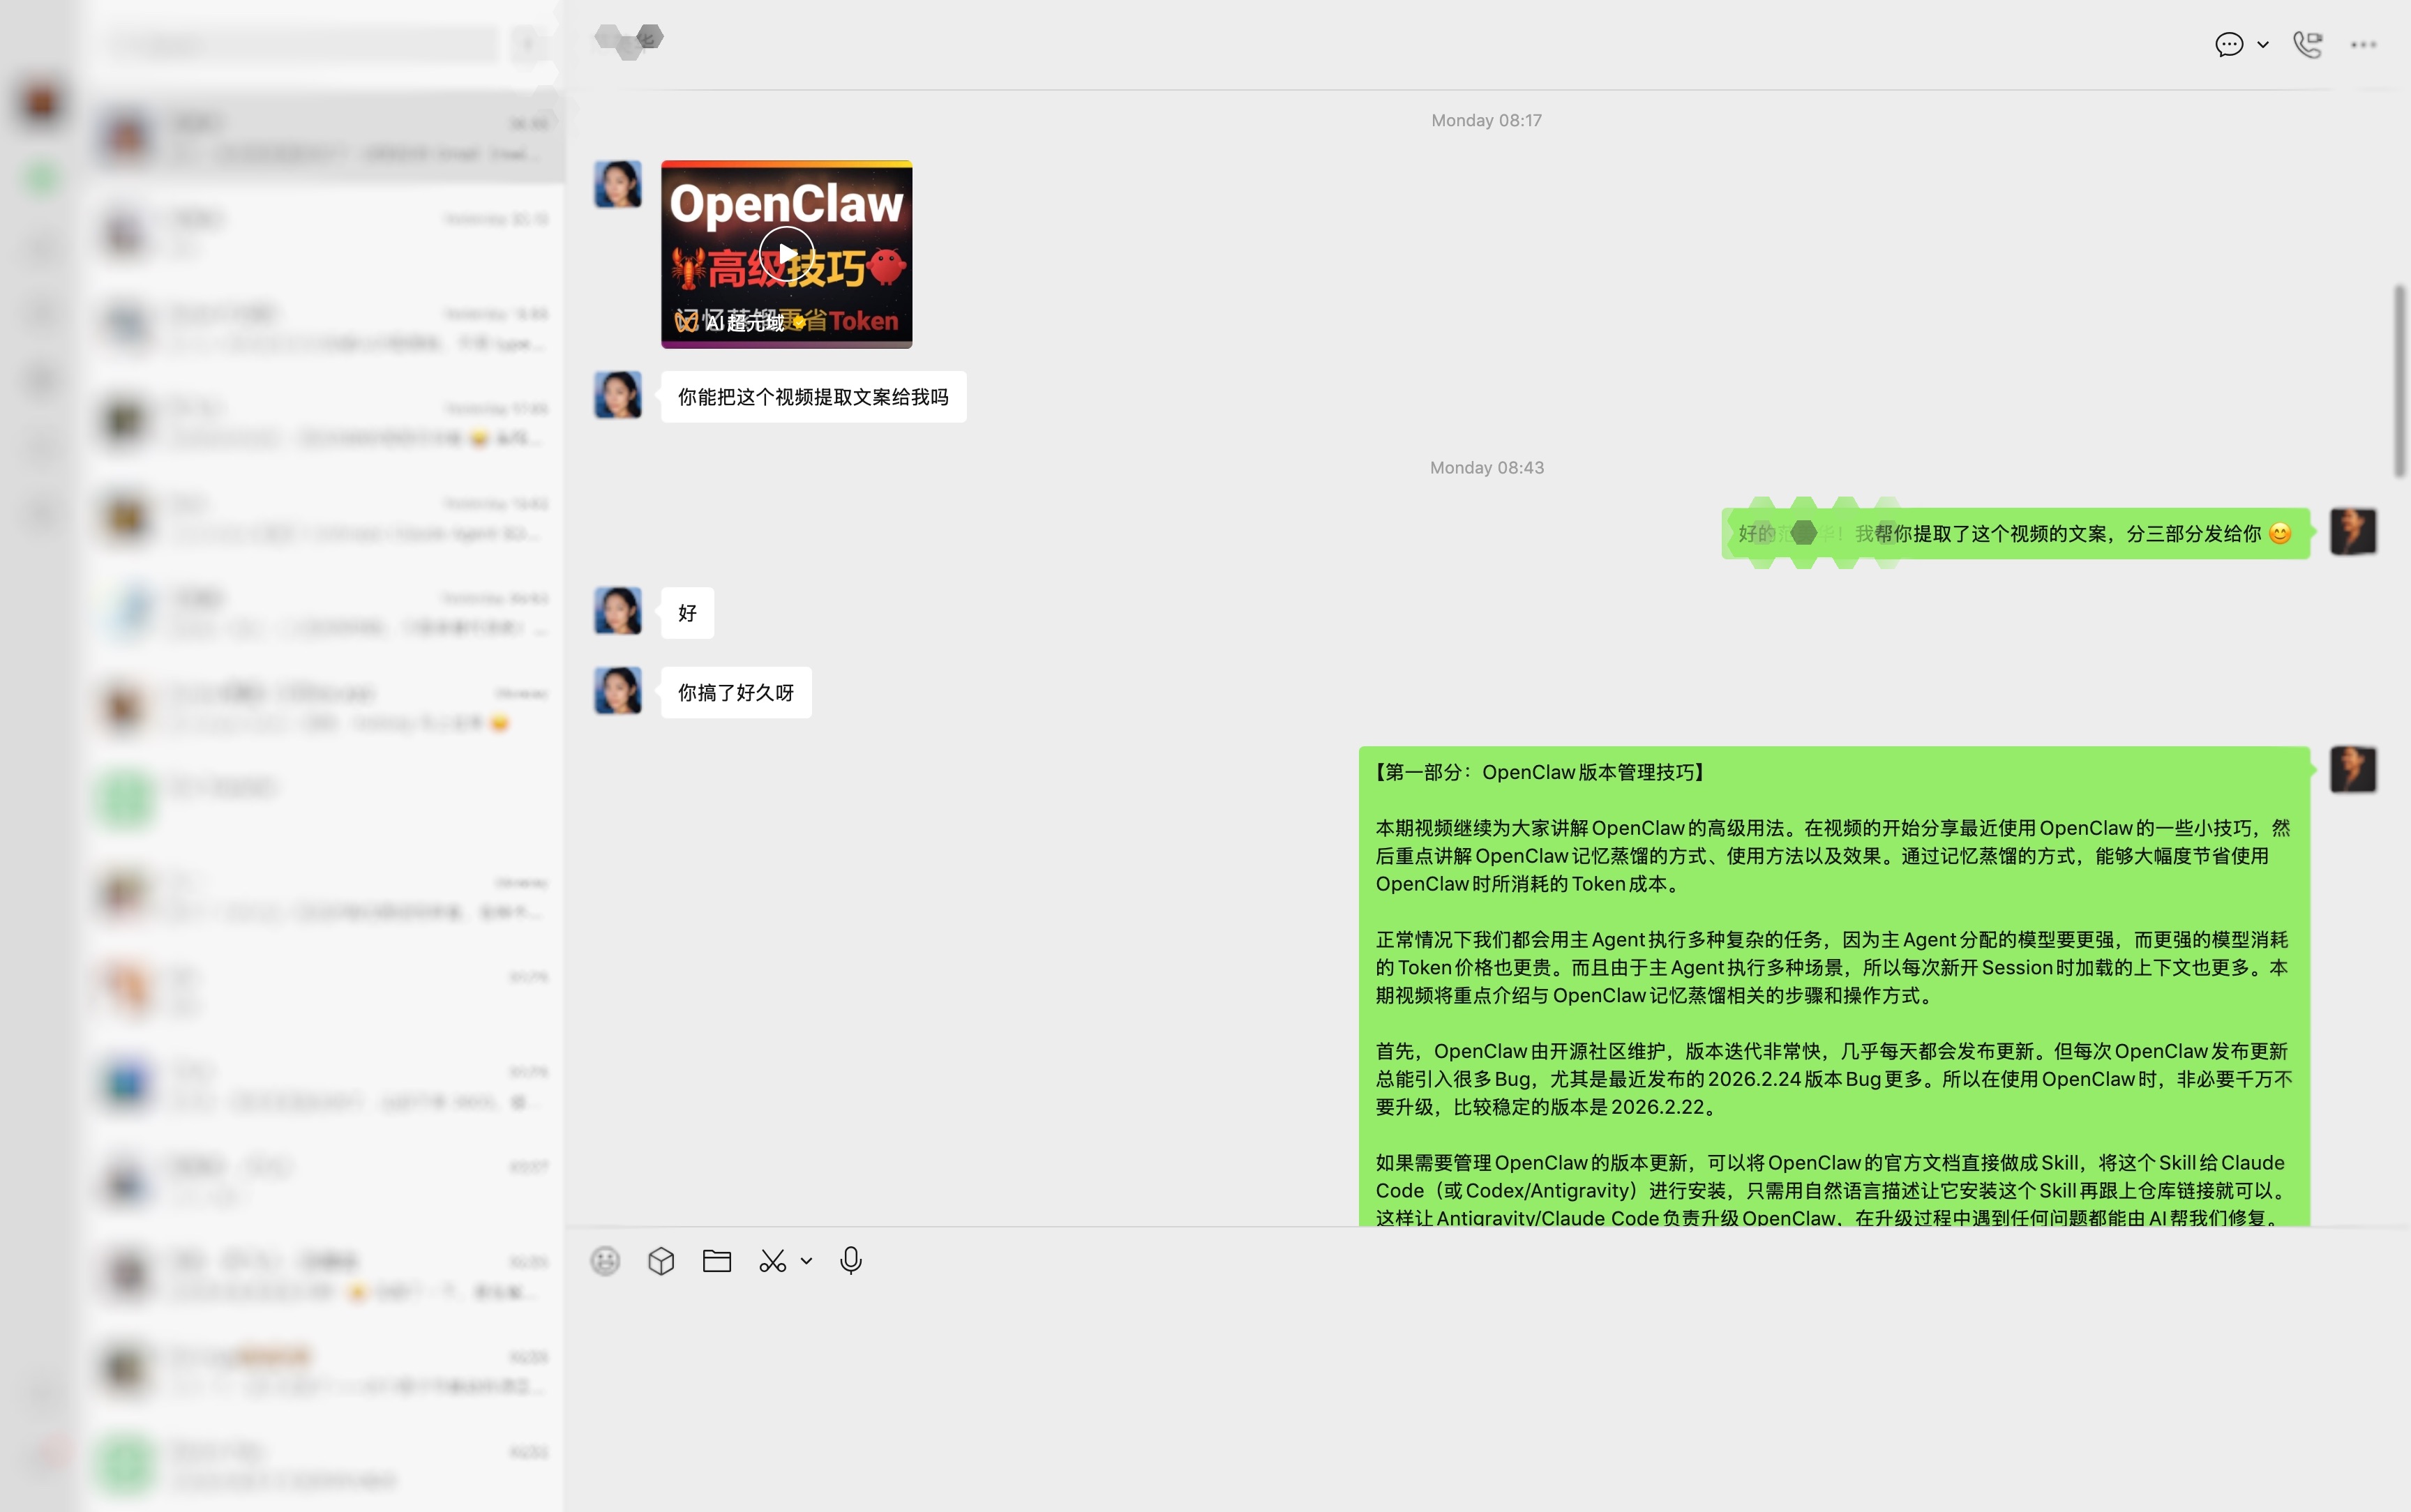This screenshot has width=2411, height=1512.
Task: Open chat settings via the ellipsis icon
Action: [2362, 44]
